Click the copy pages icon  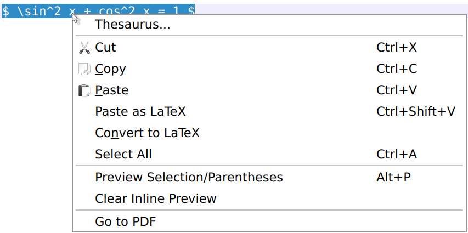[84, 69]
